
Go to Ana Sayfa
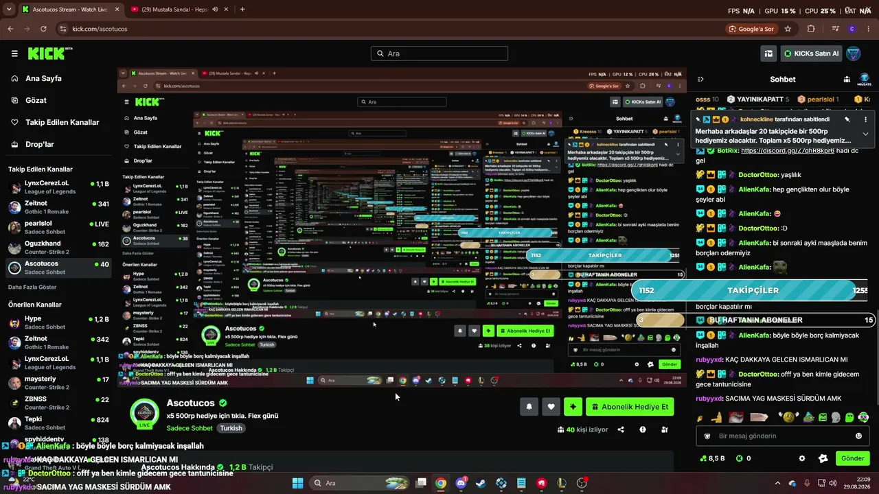tap(43, 78)
